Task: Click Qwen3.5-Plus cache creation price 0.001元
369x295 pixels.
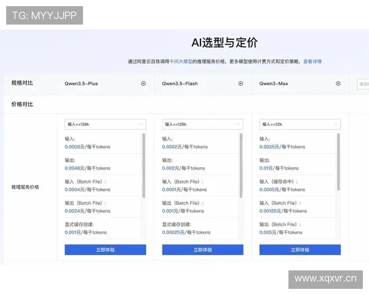Action: tap(73, 232)
